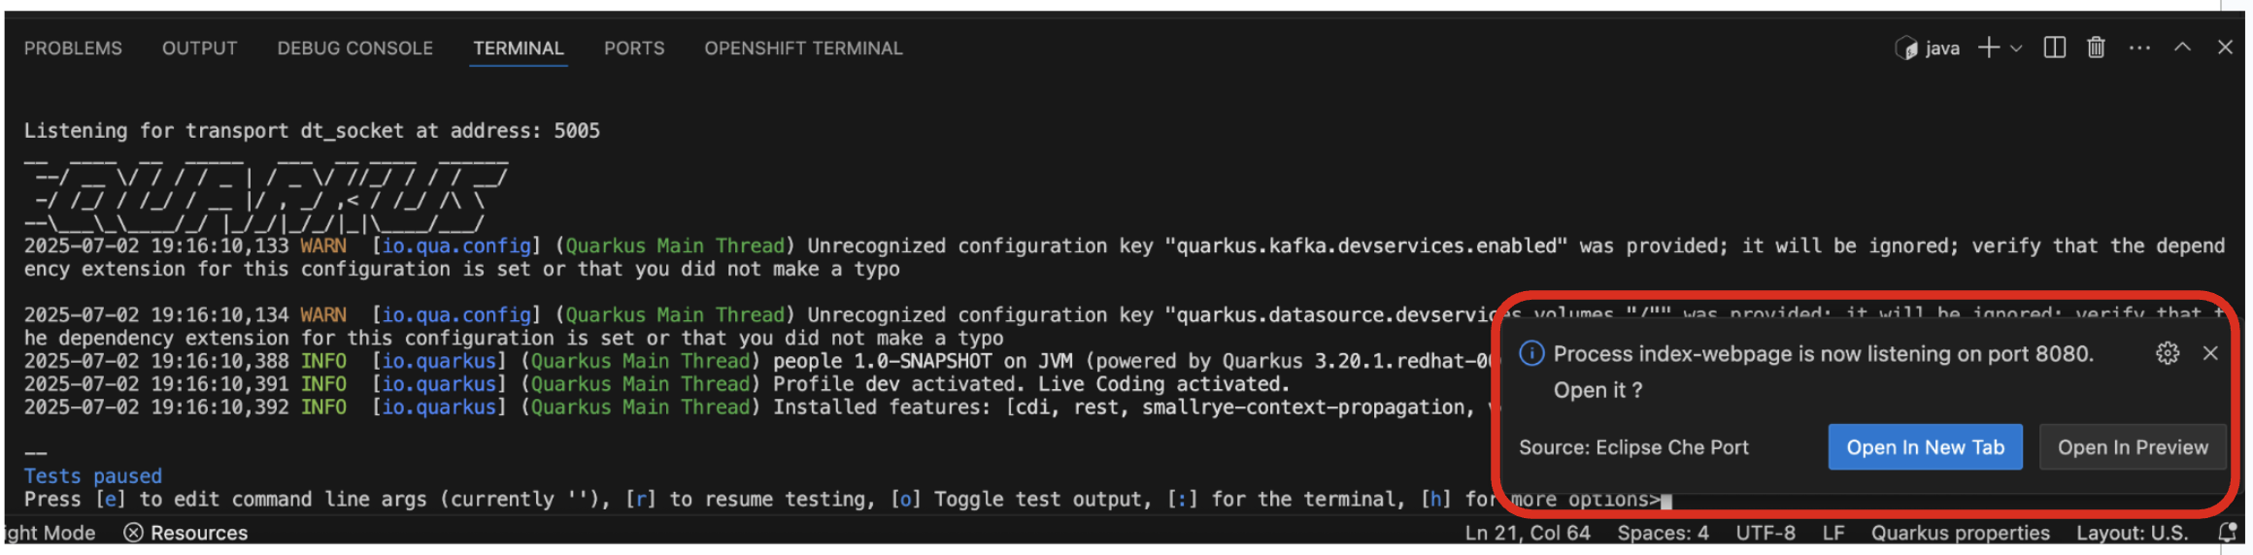Switch to the PROBLEMS tab
The width and height of the screenshot is (2253, 555).
pyautogui.click(x=73, y=49)
